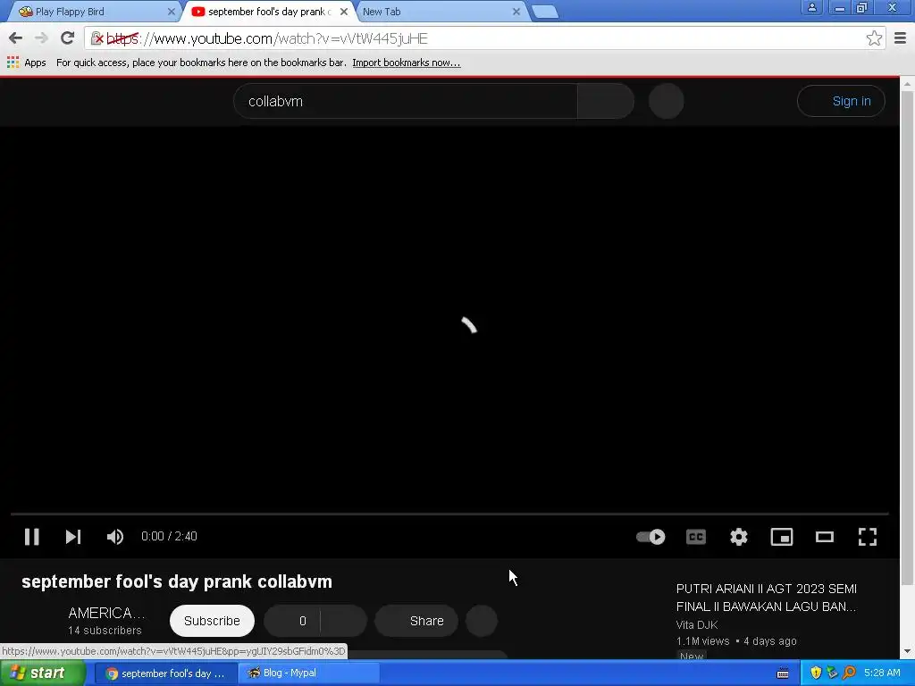Open the on-screen keyboard tray icon

[783, 673]
